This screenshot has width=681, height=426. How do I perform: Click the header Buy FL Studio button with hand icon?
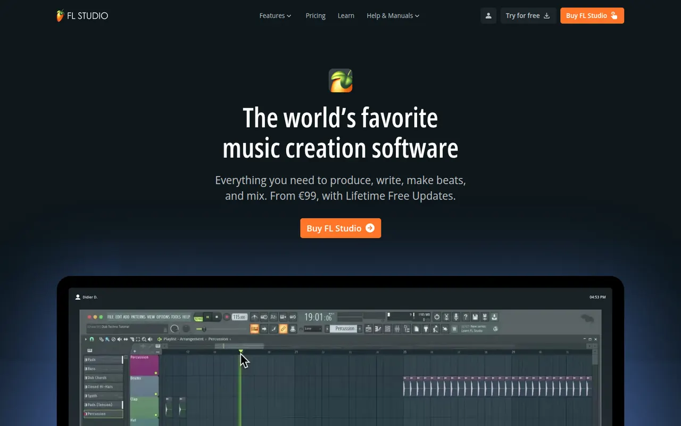[592, 15]
